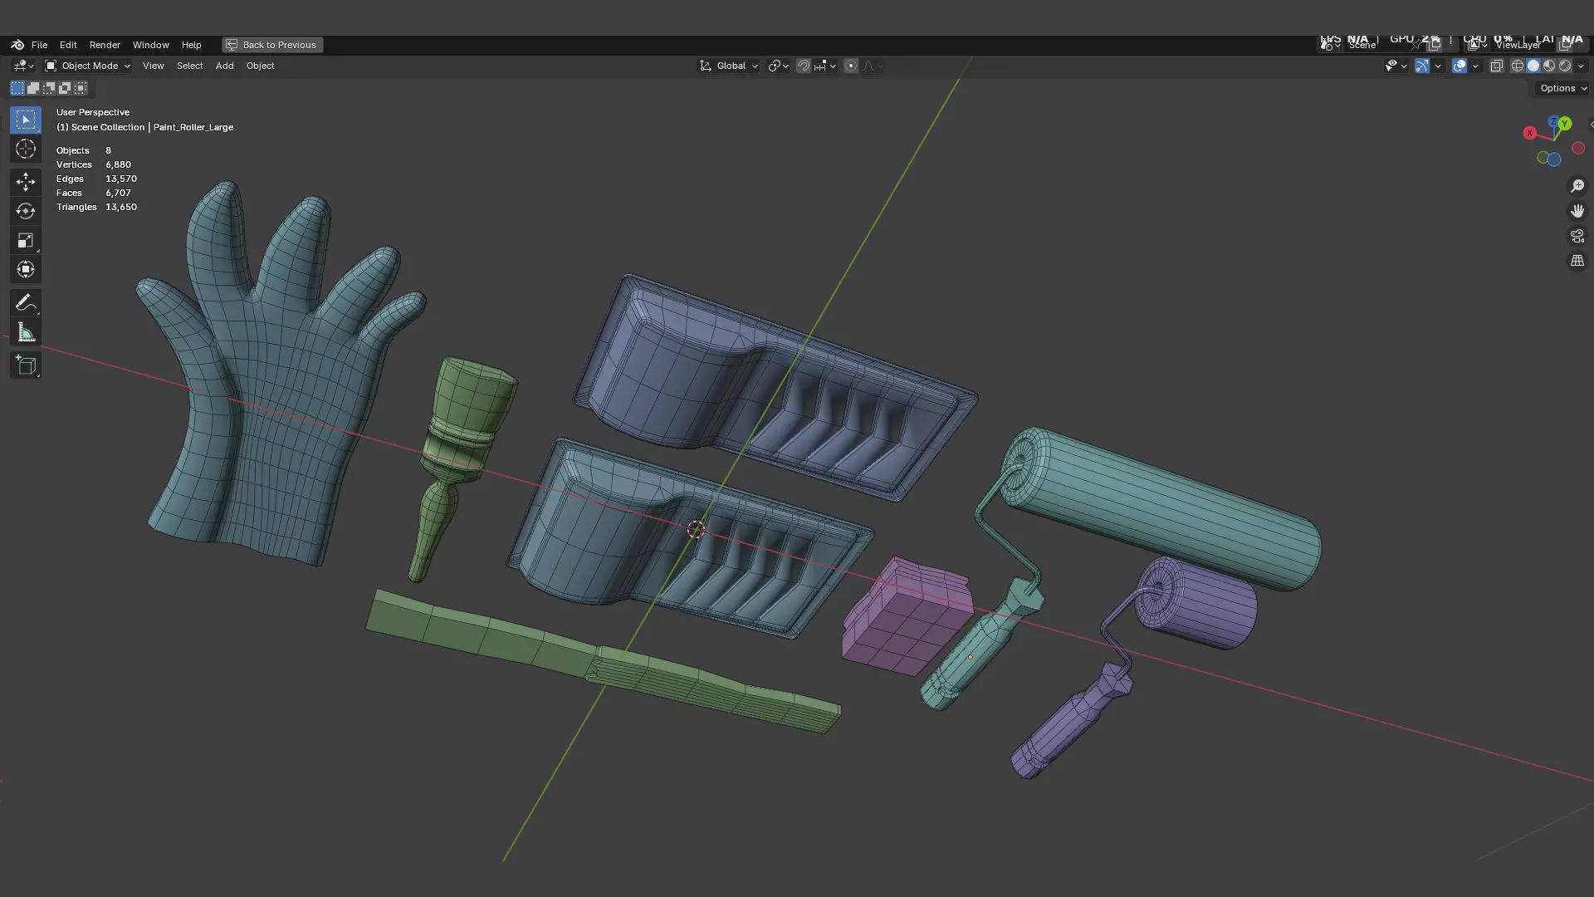
Task: Select the Annotate pencil tool
Action: tap(26, 303)
